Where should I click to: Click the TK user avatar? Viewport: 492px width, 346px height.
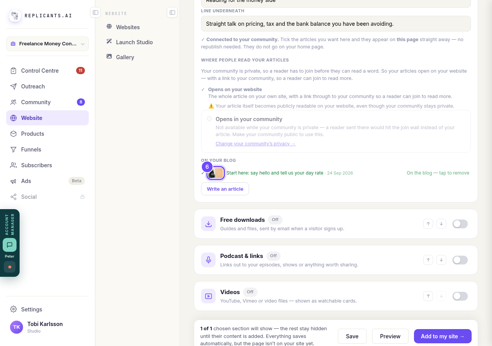coord(17,327)
